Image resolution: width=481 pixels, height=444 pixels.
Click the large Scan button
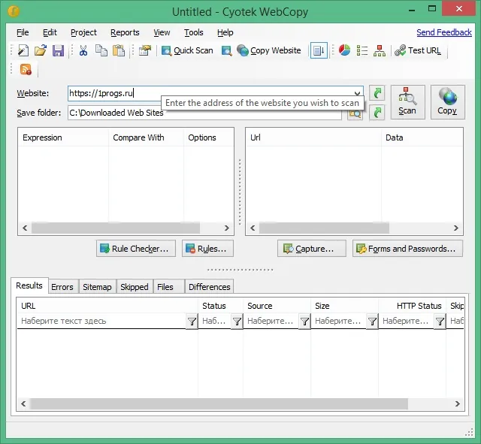[407, 102]
